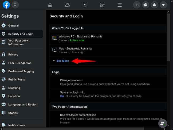Click the new group chat floating button
Viewport: 173px width, 130px height.
tap(163, 123)
